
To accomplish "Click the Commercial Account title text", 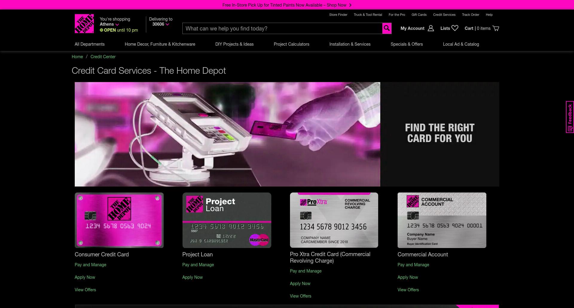I will [x=423, y=255].
